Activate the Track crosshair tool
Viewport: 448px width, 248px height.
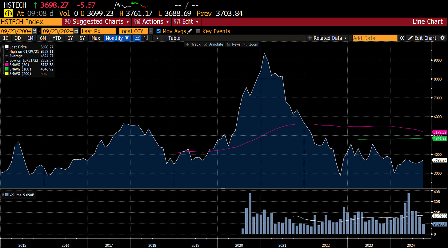(194, 44)
